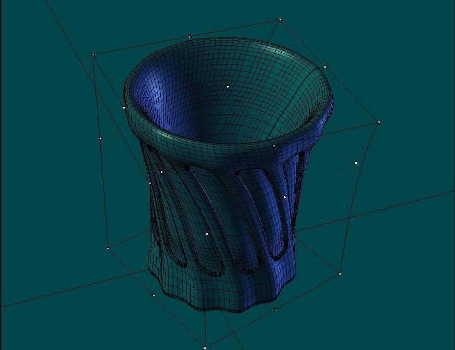Pick the cage's far-left top corner control point
455x350 pixels.
[93, 54]
